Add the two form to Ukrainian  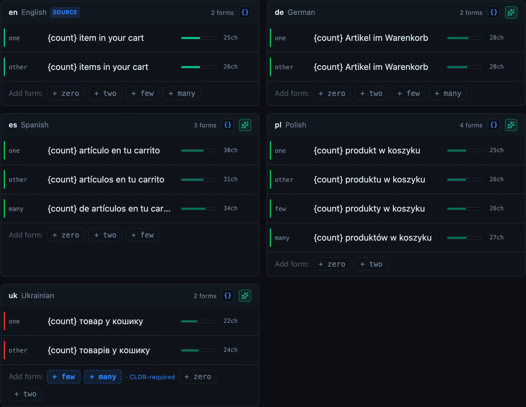(x=25, y=394)
